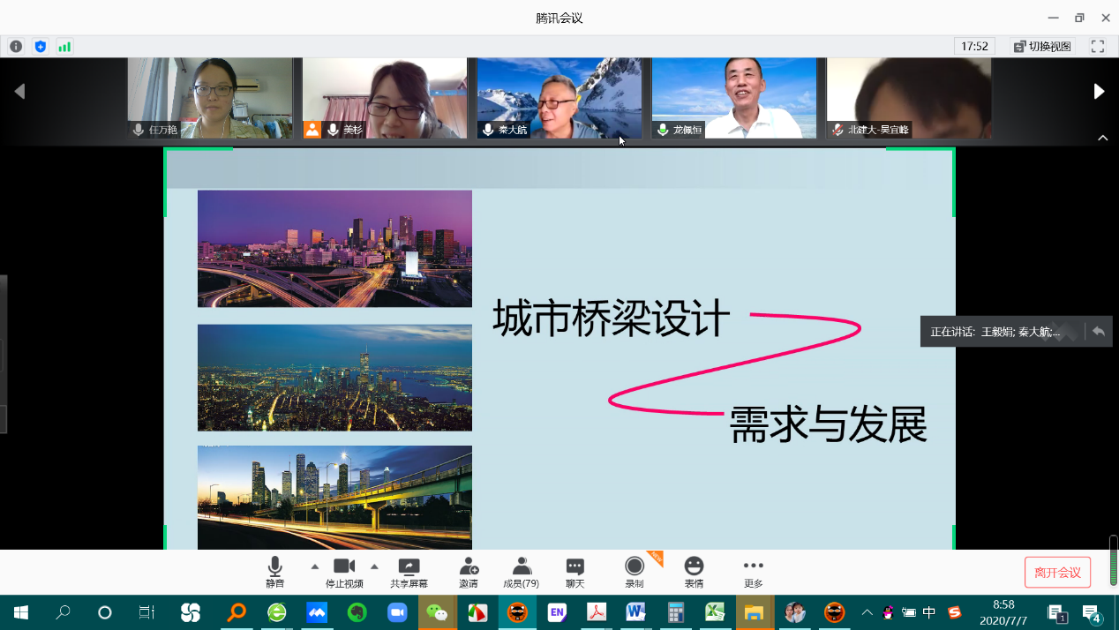Viewport: 1119px width, 630px height.
Task: Expand video options arrow beside 停止视频
Action: [374, 566]
